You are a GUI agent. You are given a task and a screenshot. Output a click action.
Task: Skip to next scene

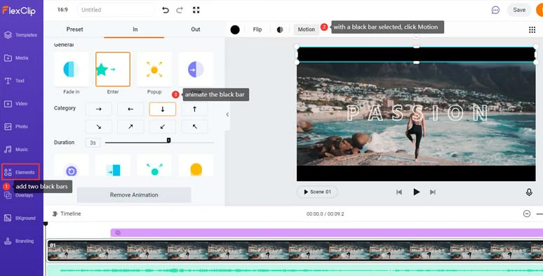click(x=433, y=192)
